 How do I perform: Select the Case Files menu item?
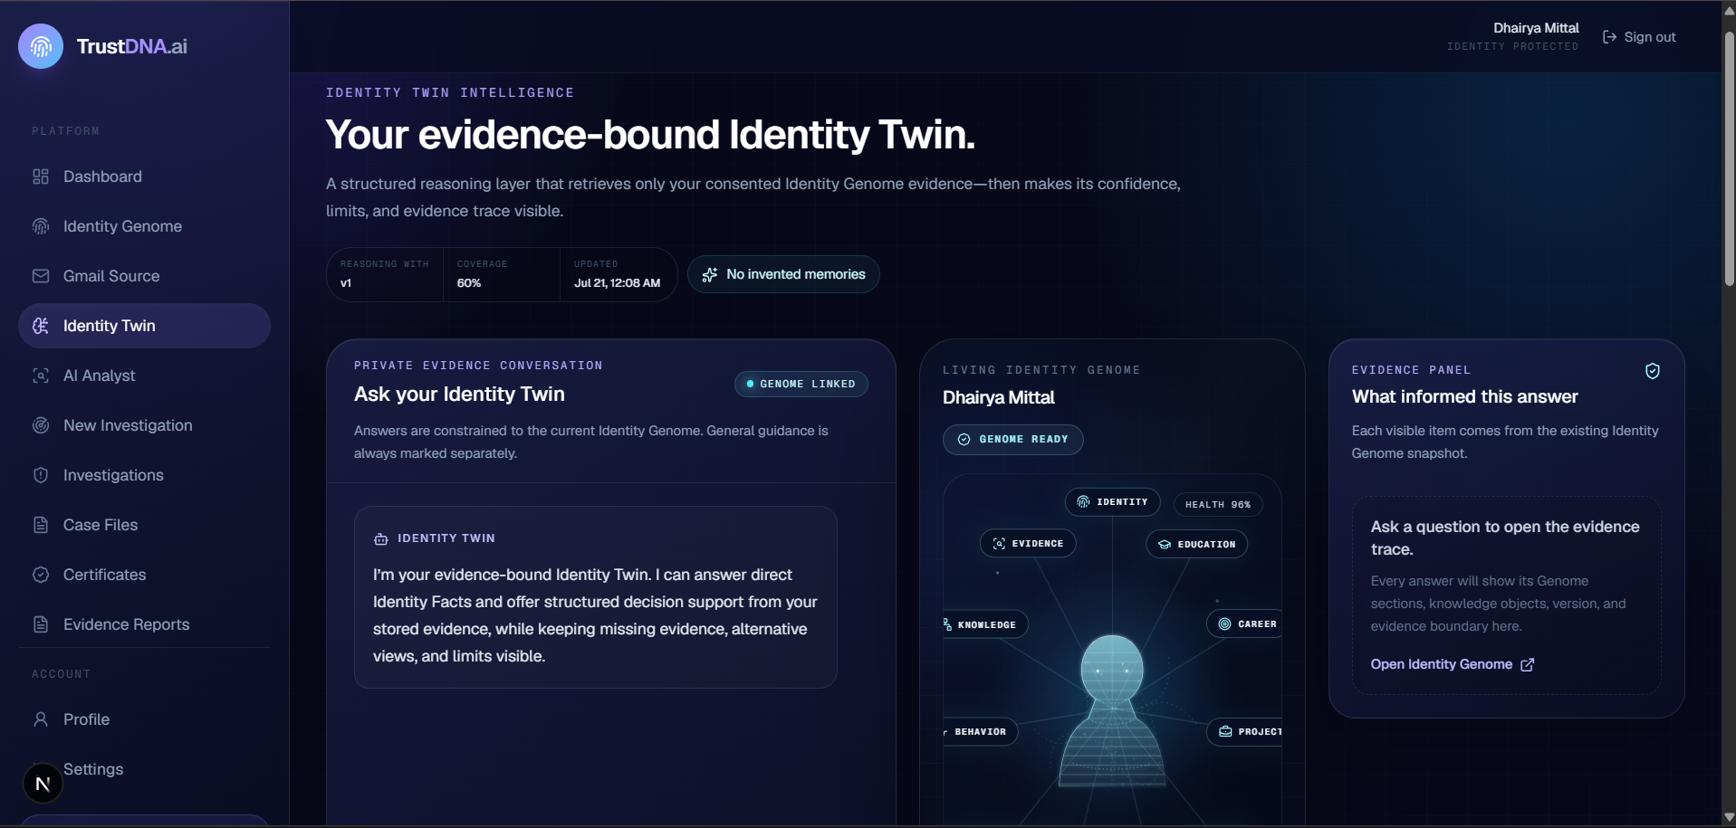point(144,525)
